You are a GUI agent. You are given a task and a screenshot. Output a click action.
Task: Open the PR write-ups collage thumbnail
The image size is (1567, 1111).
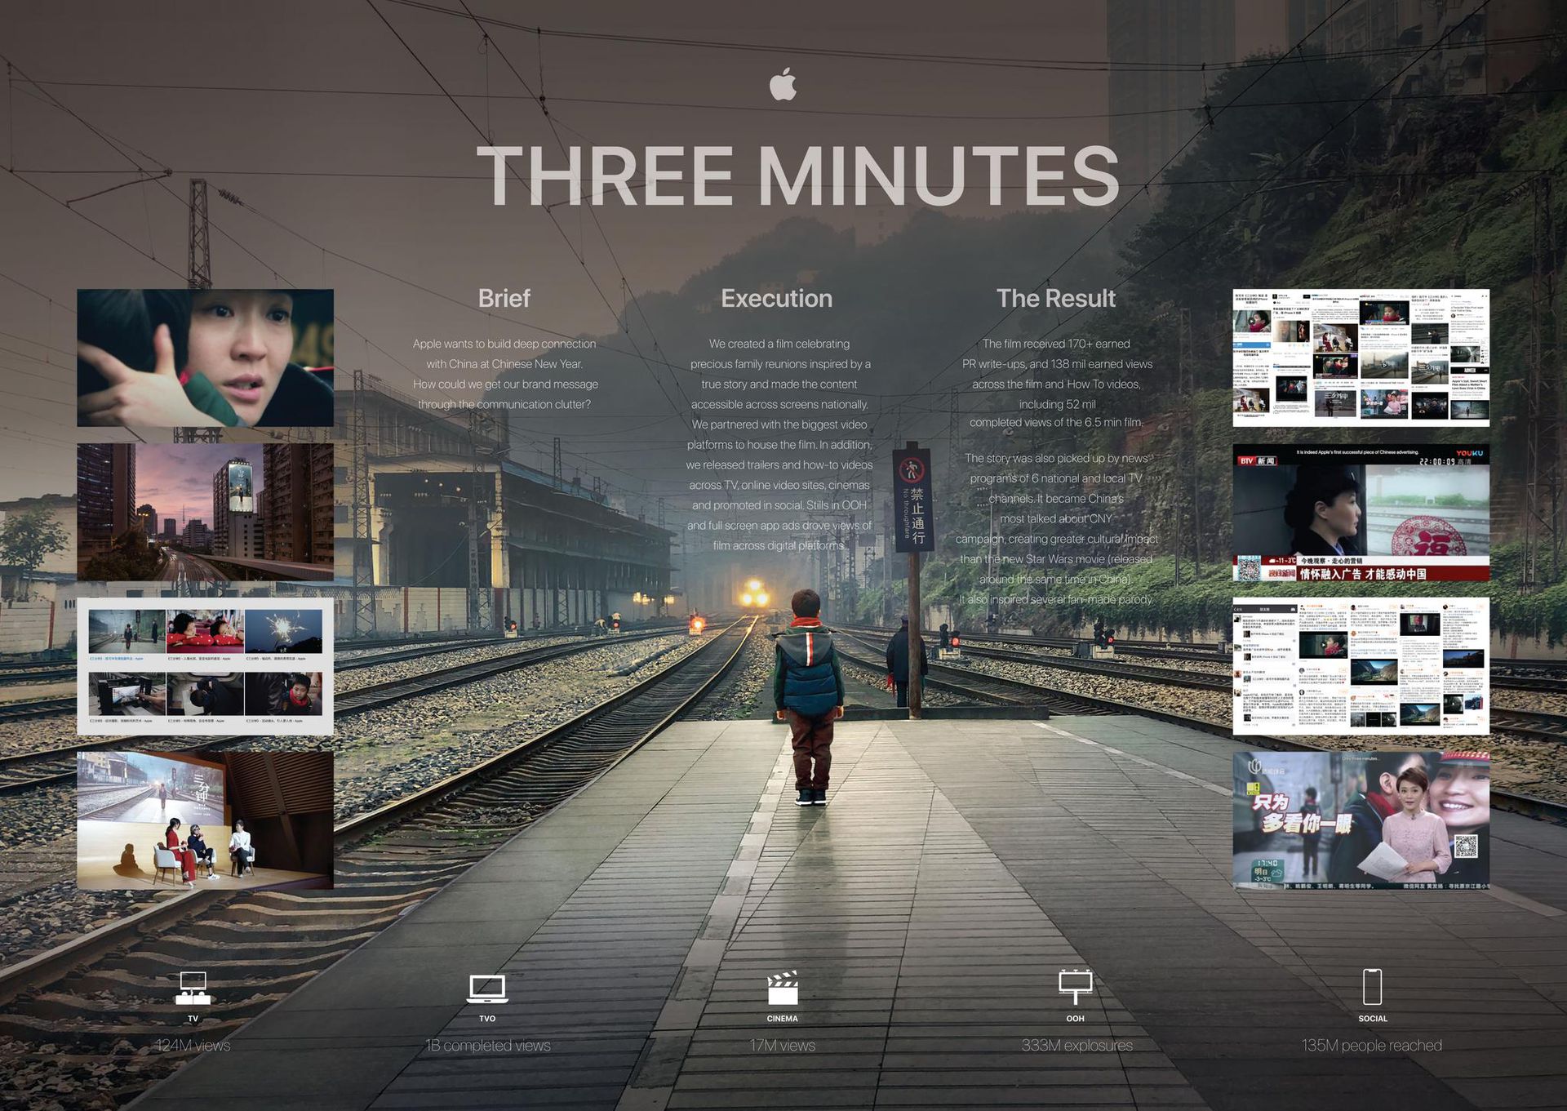1361,358
